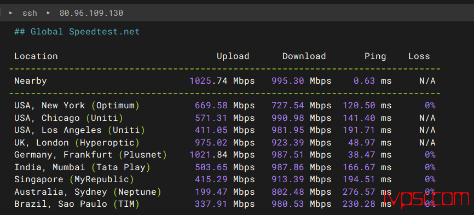Click Sao Paulo ping 230.28
Image resolution: width=474 pixels, height=215 pixels.
pyautogui.click(x=359, y=204)
